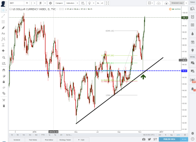Open chart properties gear in top toolbar
This screenshot has height=142, width=196.
point(51,3)
